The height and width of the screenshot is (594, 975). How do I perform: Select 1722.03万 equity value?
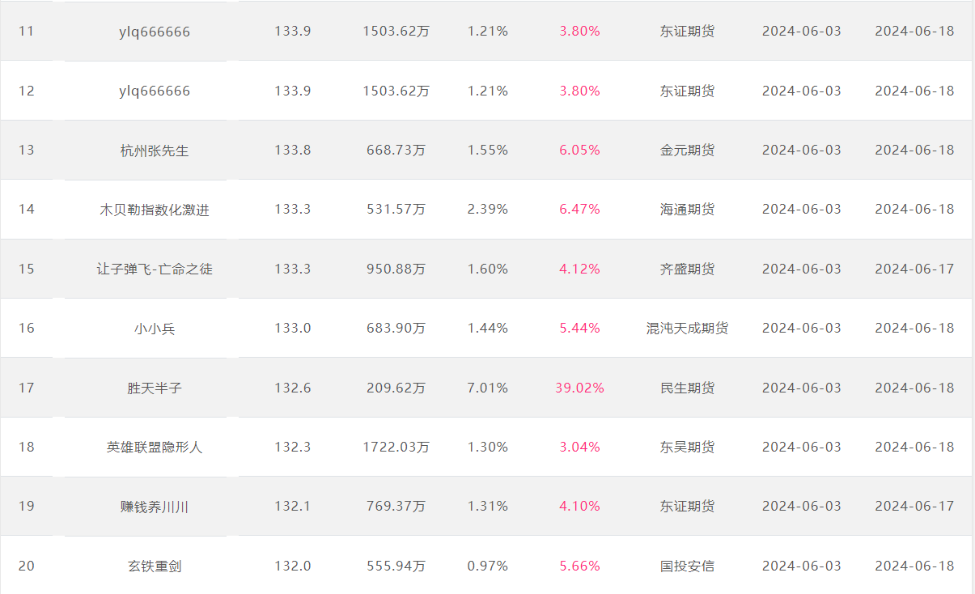(396, 447)
